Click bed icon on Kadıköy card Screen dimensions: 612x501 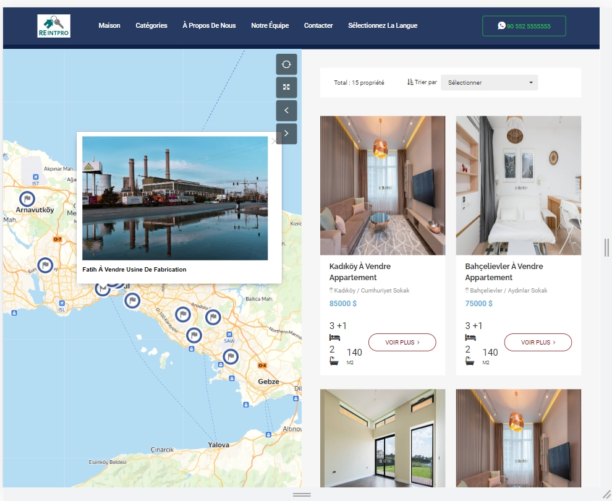334,338
